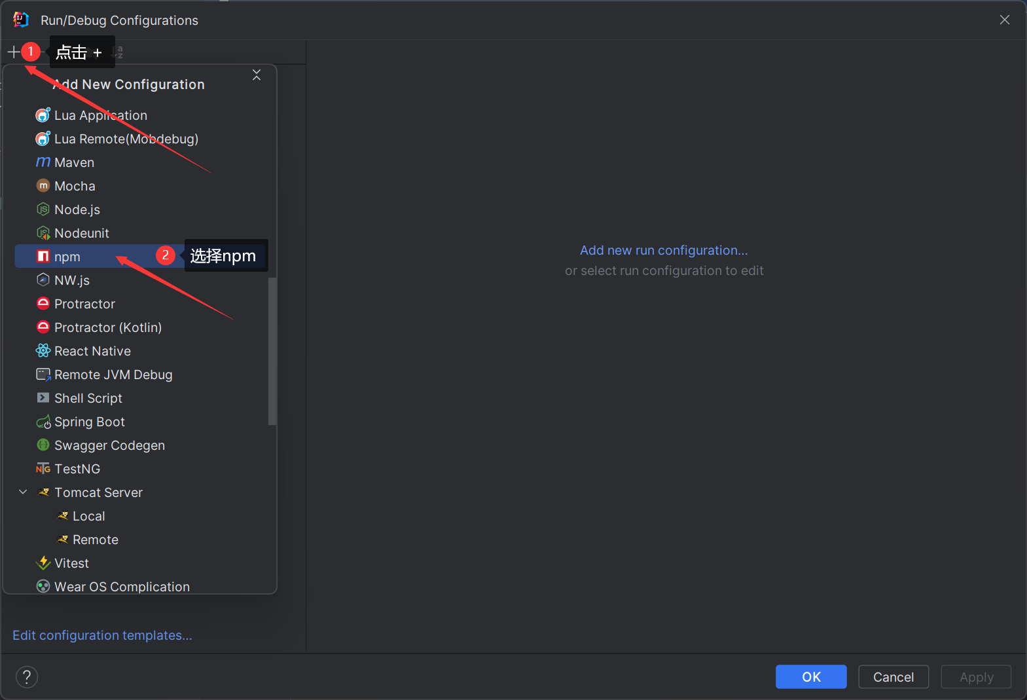
Task: Choose the Node.js icon entry
Action: (x=43, y=210)
